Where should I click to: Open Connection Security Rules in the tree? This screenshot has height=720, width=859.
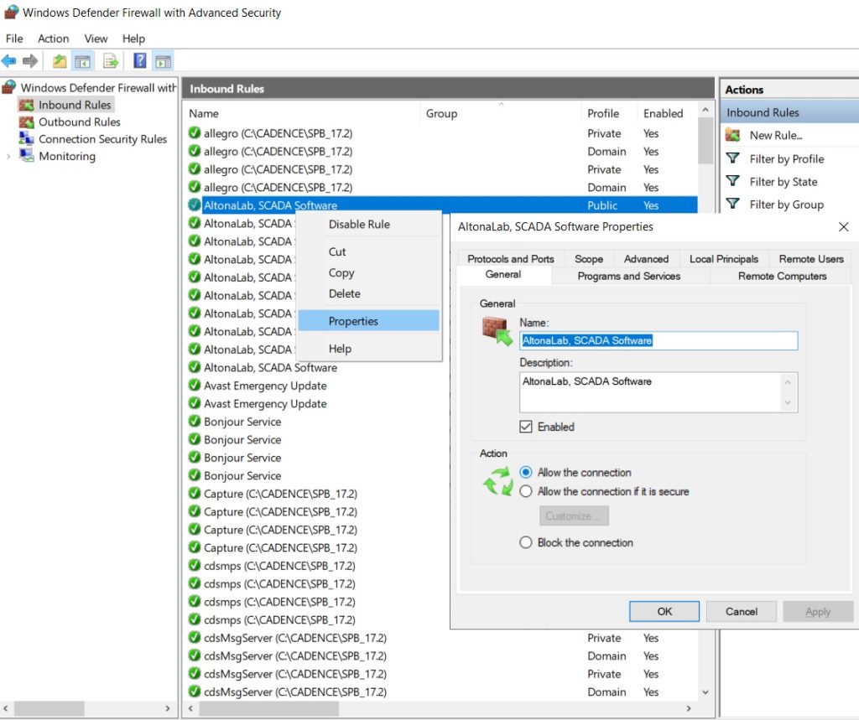pyautogui.click(x=102, y=138)
